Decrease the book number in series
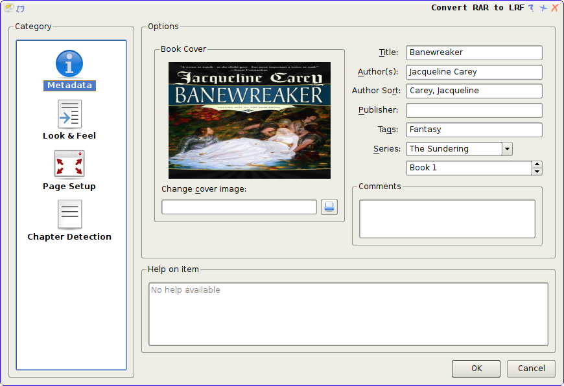564x386 pixels. pyautogui.click(x=537, y=172)
